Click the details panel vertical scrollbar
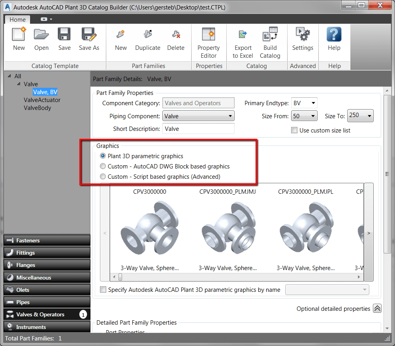Screen dimensions: 395x346 point(387,174)
